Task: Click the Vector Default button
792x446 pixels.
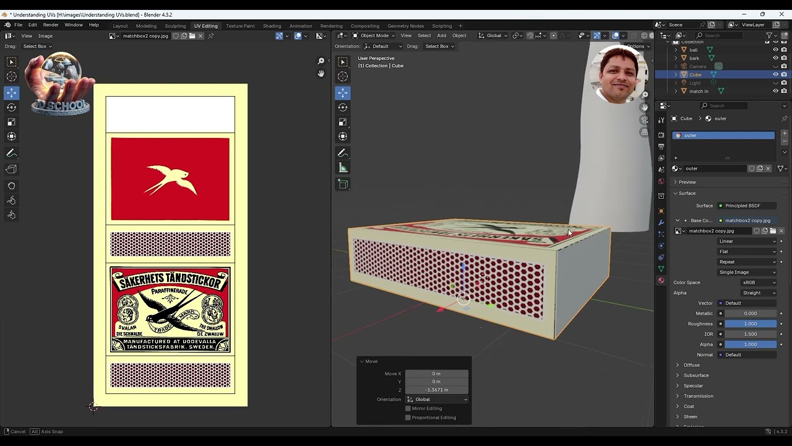Action: (747, 304)
